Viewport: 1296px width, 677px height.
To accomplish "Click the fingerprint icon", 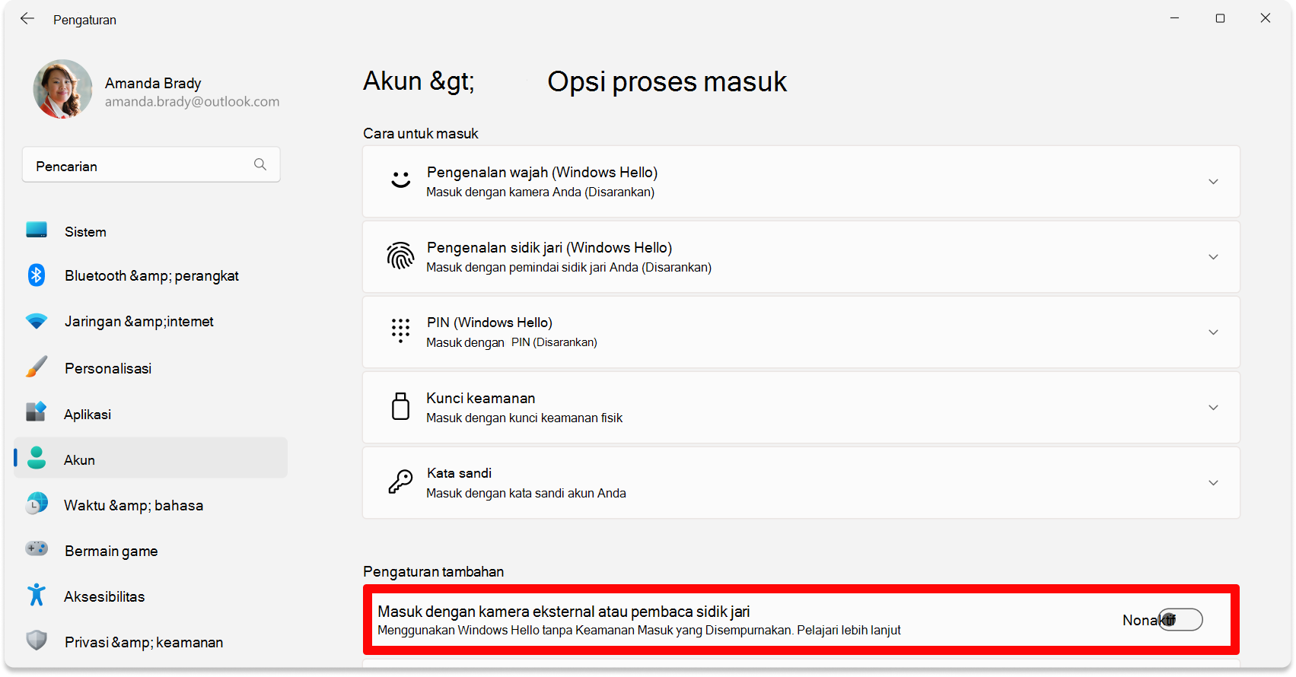I will (x=400, y=256).
